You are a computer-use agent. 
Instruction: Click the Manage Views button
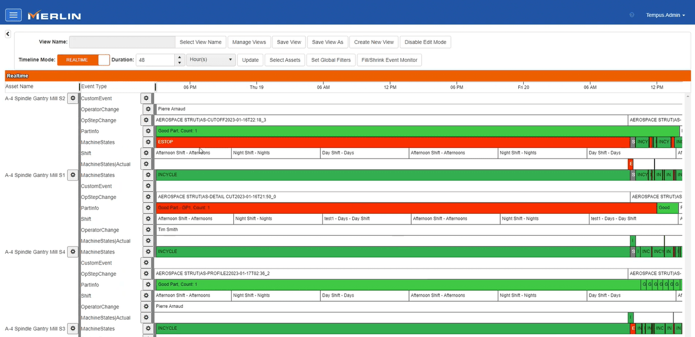tap(249, 42)
